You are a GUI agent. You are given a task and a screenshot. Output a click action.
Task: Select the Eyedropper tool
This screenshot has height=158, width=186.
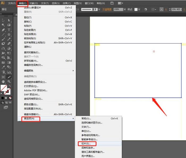click(3, 67)
